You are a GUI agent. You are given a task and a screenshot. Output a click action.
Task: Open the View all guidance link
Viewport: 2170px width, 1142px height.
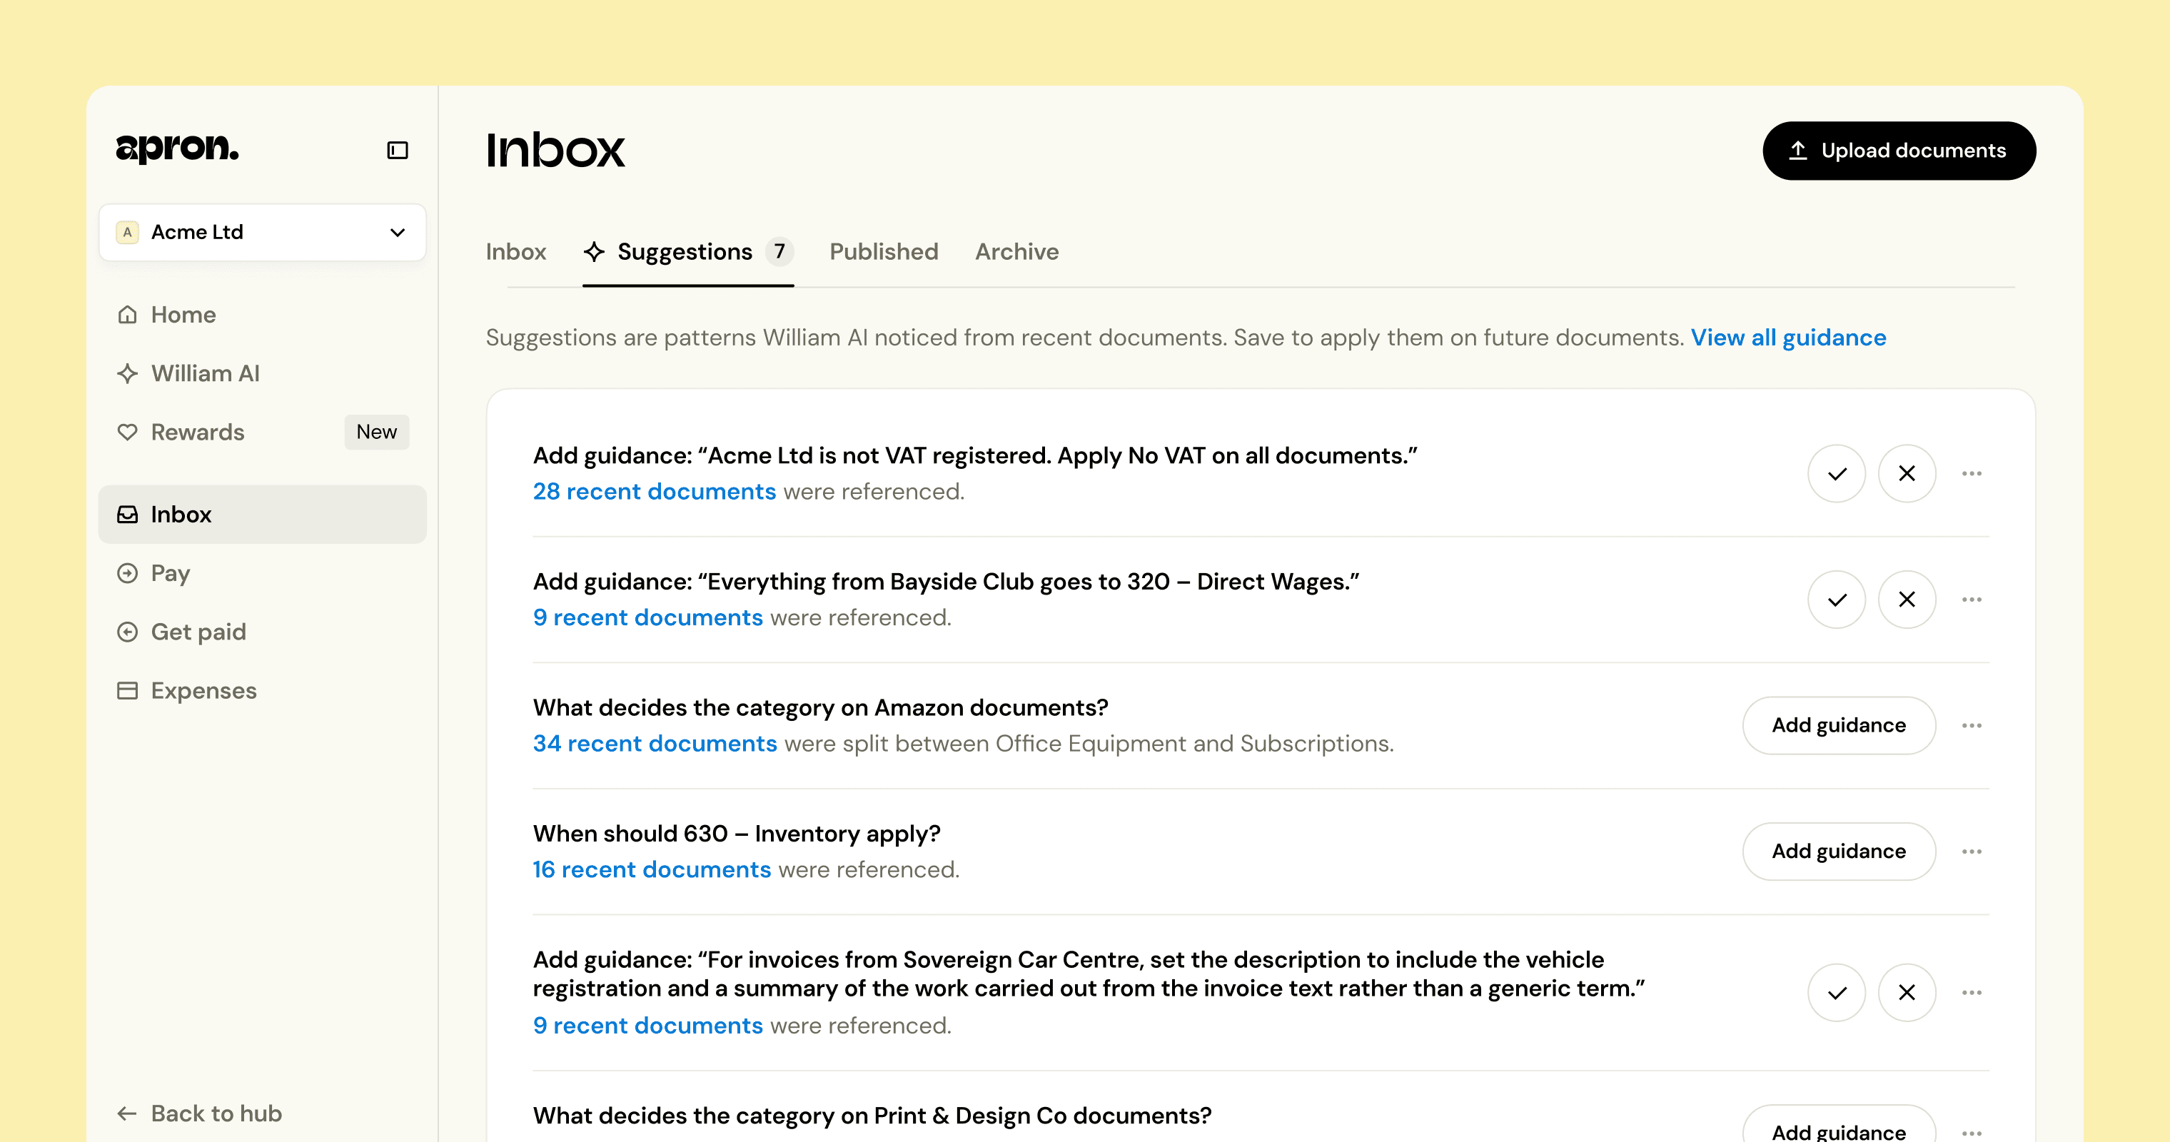1788,338
